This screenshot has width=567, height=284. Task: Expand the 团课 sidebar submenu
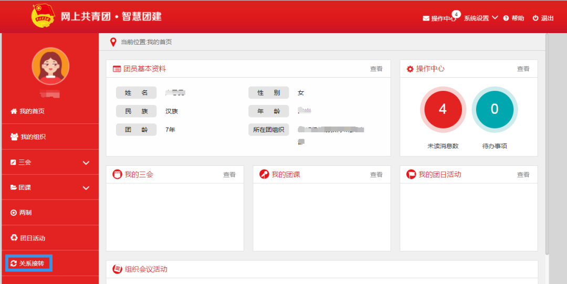(86, 188)
